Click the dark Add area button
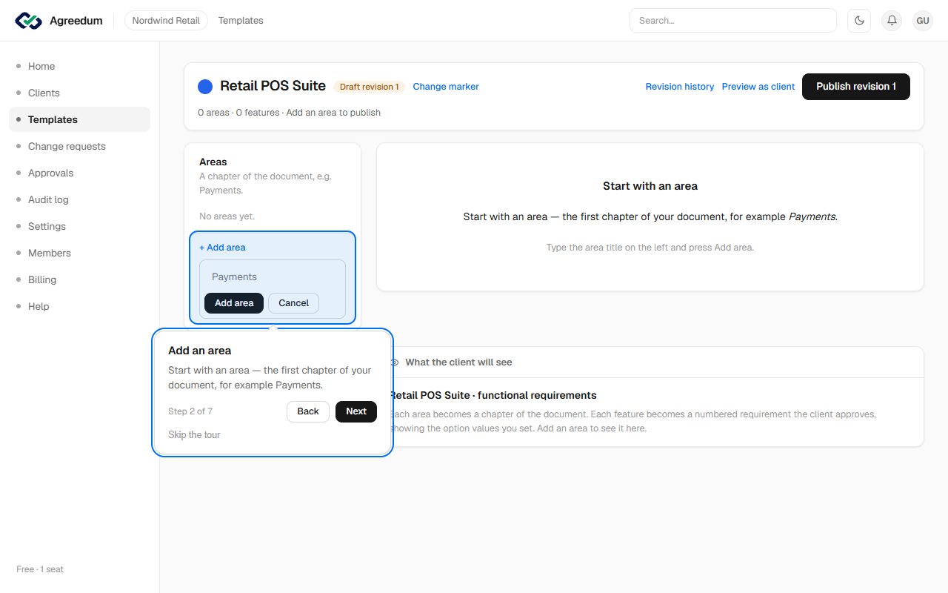The image size is (948, 593). pos(234,303)
